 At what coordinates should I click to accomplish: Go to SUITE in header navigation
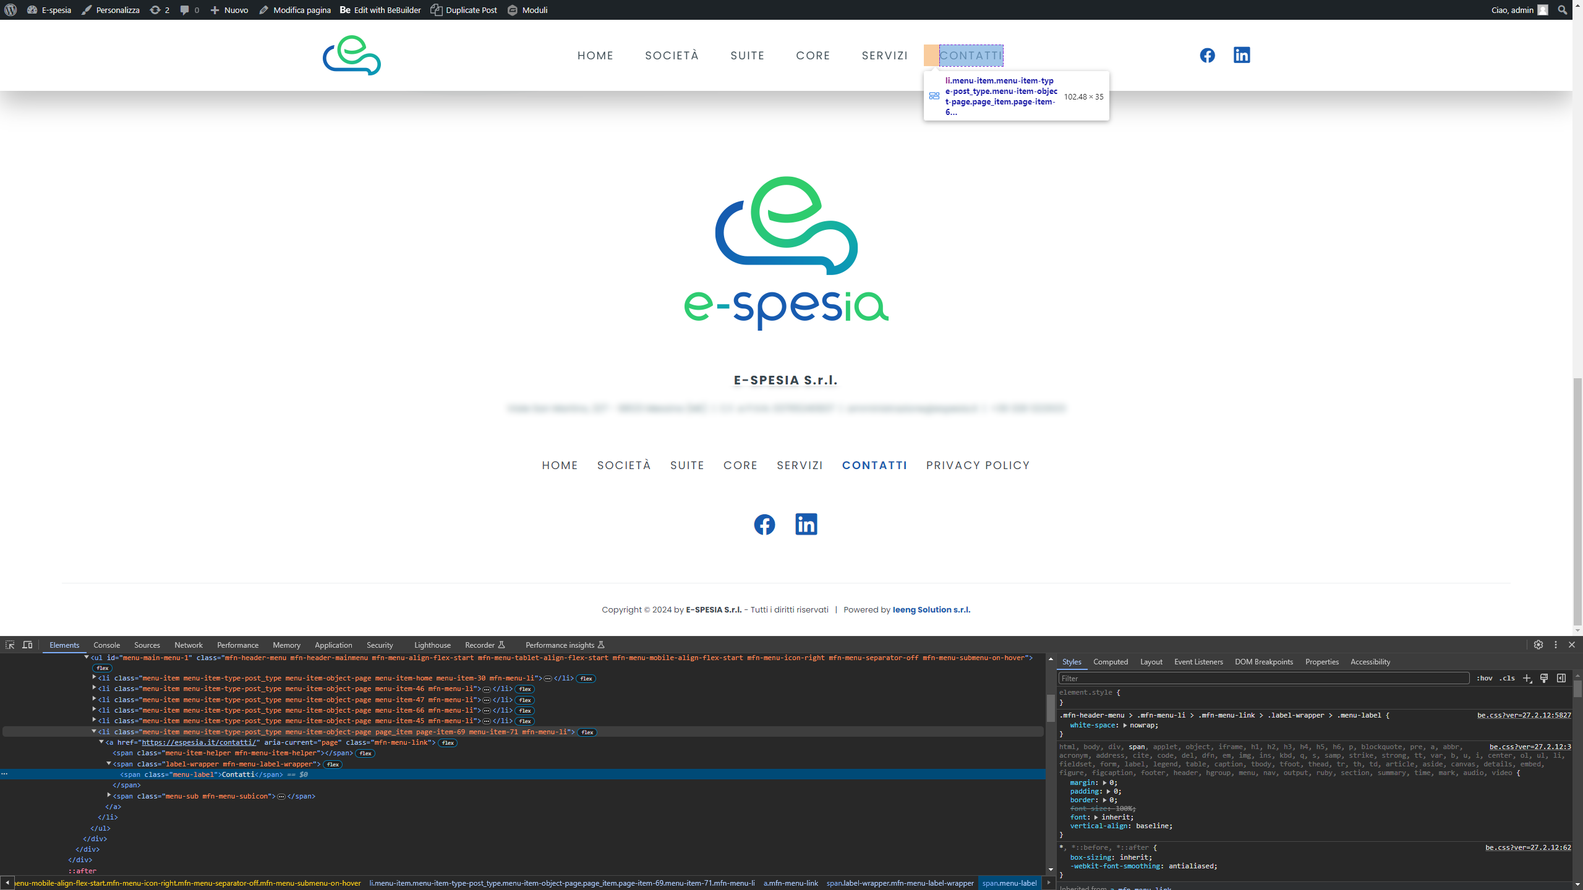[748, 56]
